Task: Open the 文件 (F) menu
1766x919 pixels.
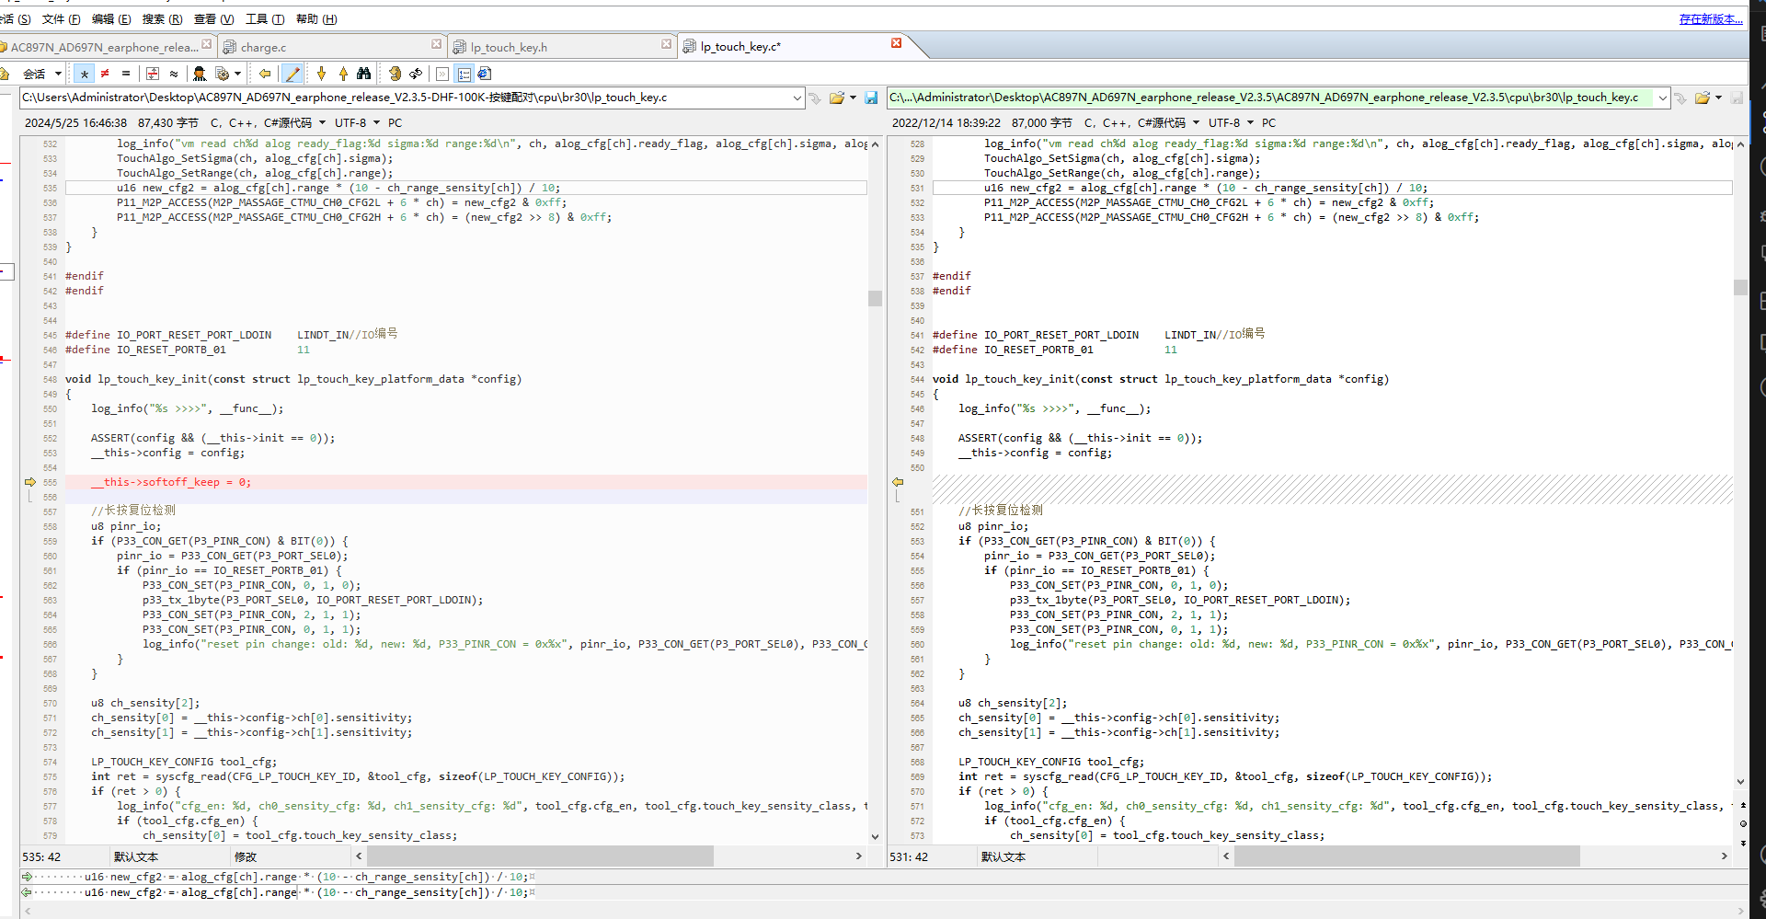Action: tap(61, 19)
